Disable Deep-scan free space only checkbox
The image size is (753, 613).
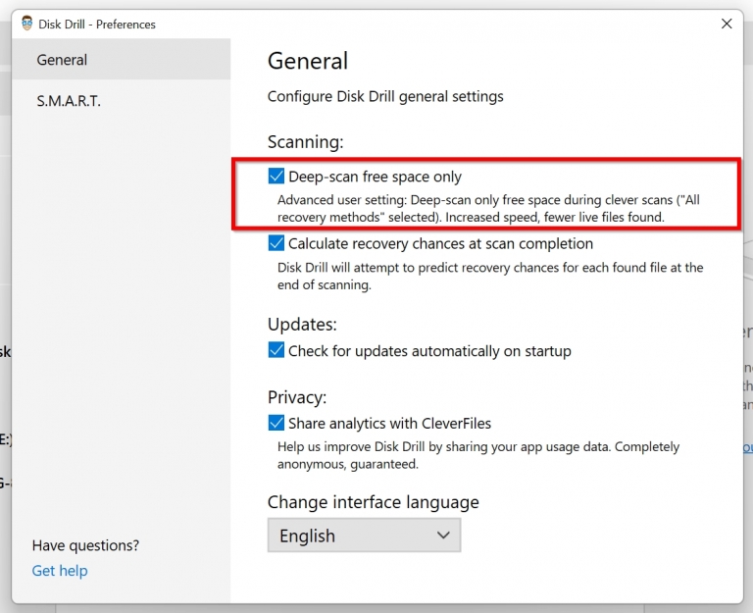(276, 177)
